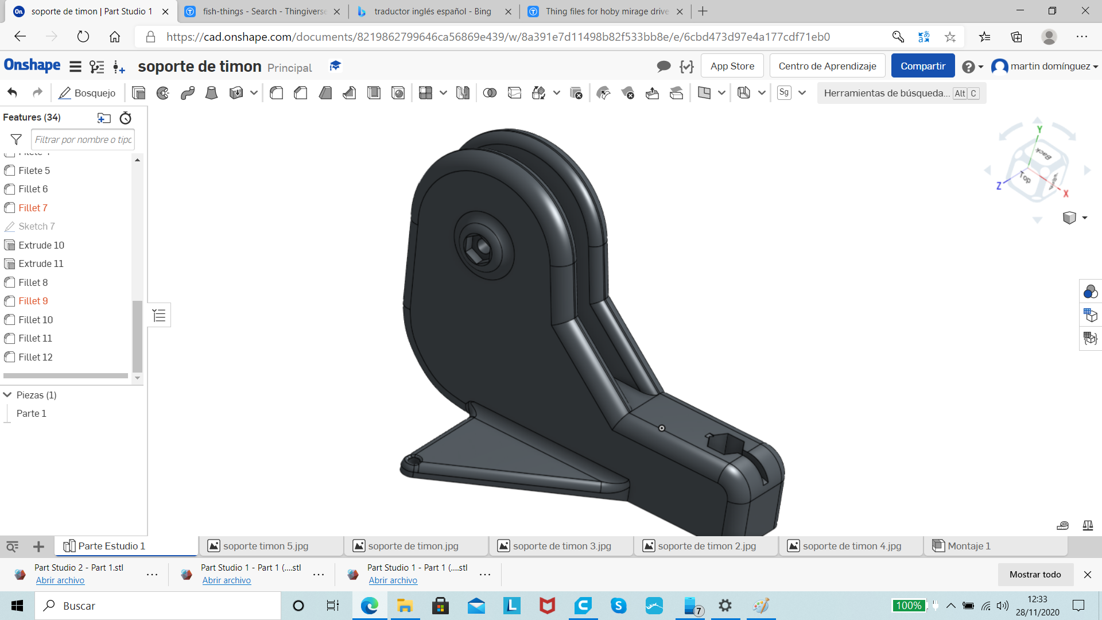The image size is (1102, 620).
Task: Switch to the soporte de timon.jpg tab
Action: [416, 546]
